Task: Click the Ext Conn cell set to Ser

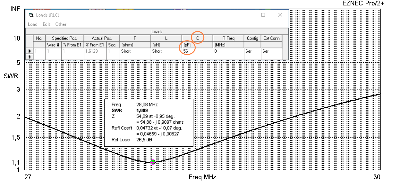Action: (271, 51)
